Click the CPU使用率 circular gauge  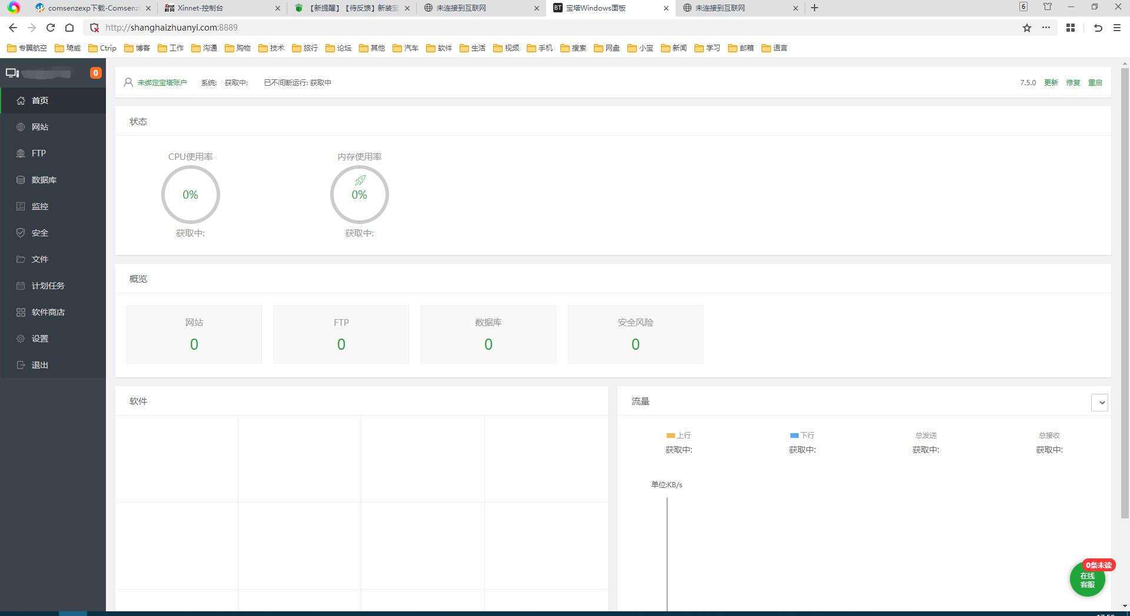point(190,195)
